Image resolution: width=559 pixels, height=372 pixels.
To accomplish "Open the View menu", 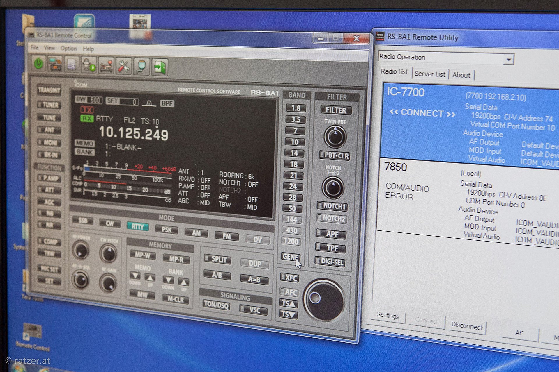I will point(49,48).
